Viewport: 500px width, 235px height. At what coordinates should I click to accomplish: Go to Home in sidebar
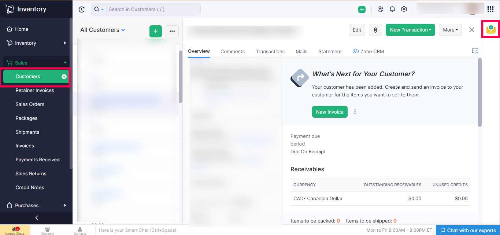(22, 29)
